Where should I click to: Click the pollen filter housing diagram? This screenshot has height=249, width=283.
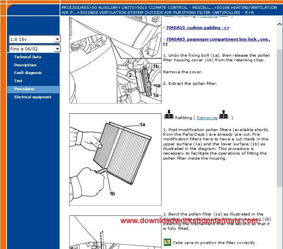pyautogui.click(x=115, y=60)
